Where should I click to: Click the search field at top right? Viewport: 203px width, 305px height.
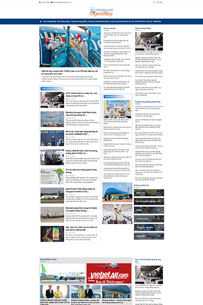click(x=159, y=2)
